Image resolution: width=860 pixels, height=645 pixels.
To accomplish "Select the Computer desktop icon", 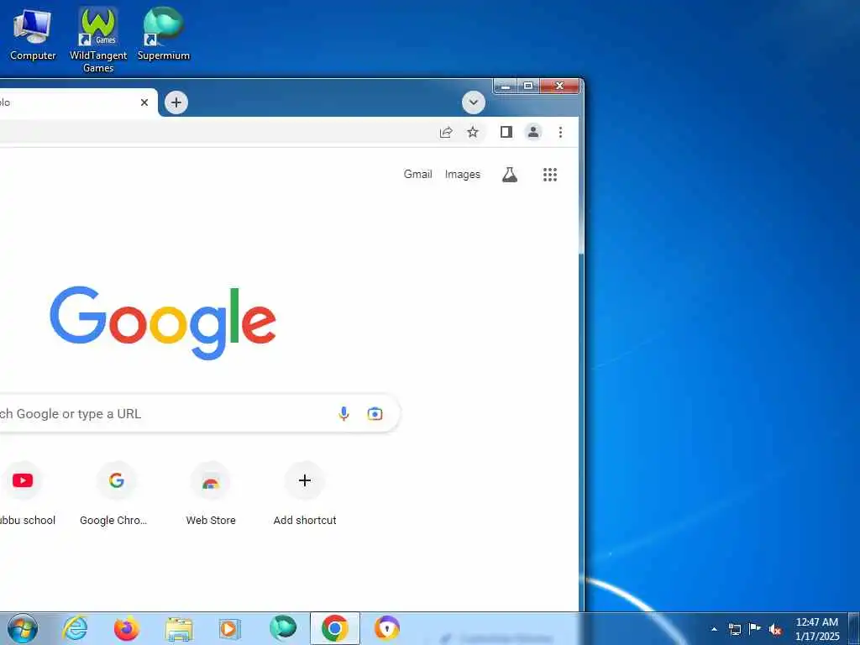I will coord(33,35).
